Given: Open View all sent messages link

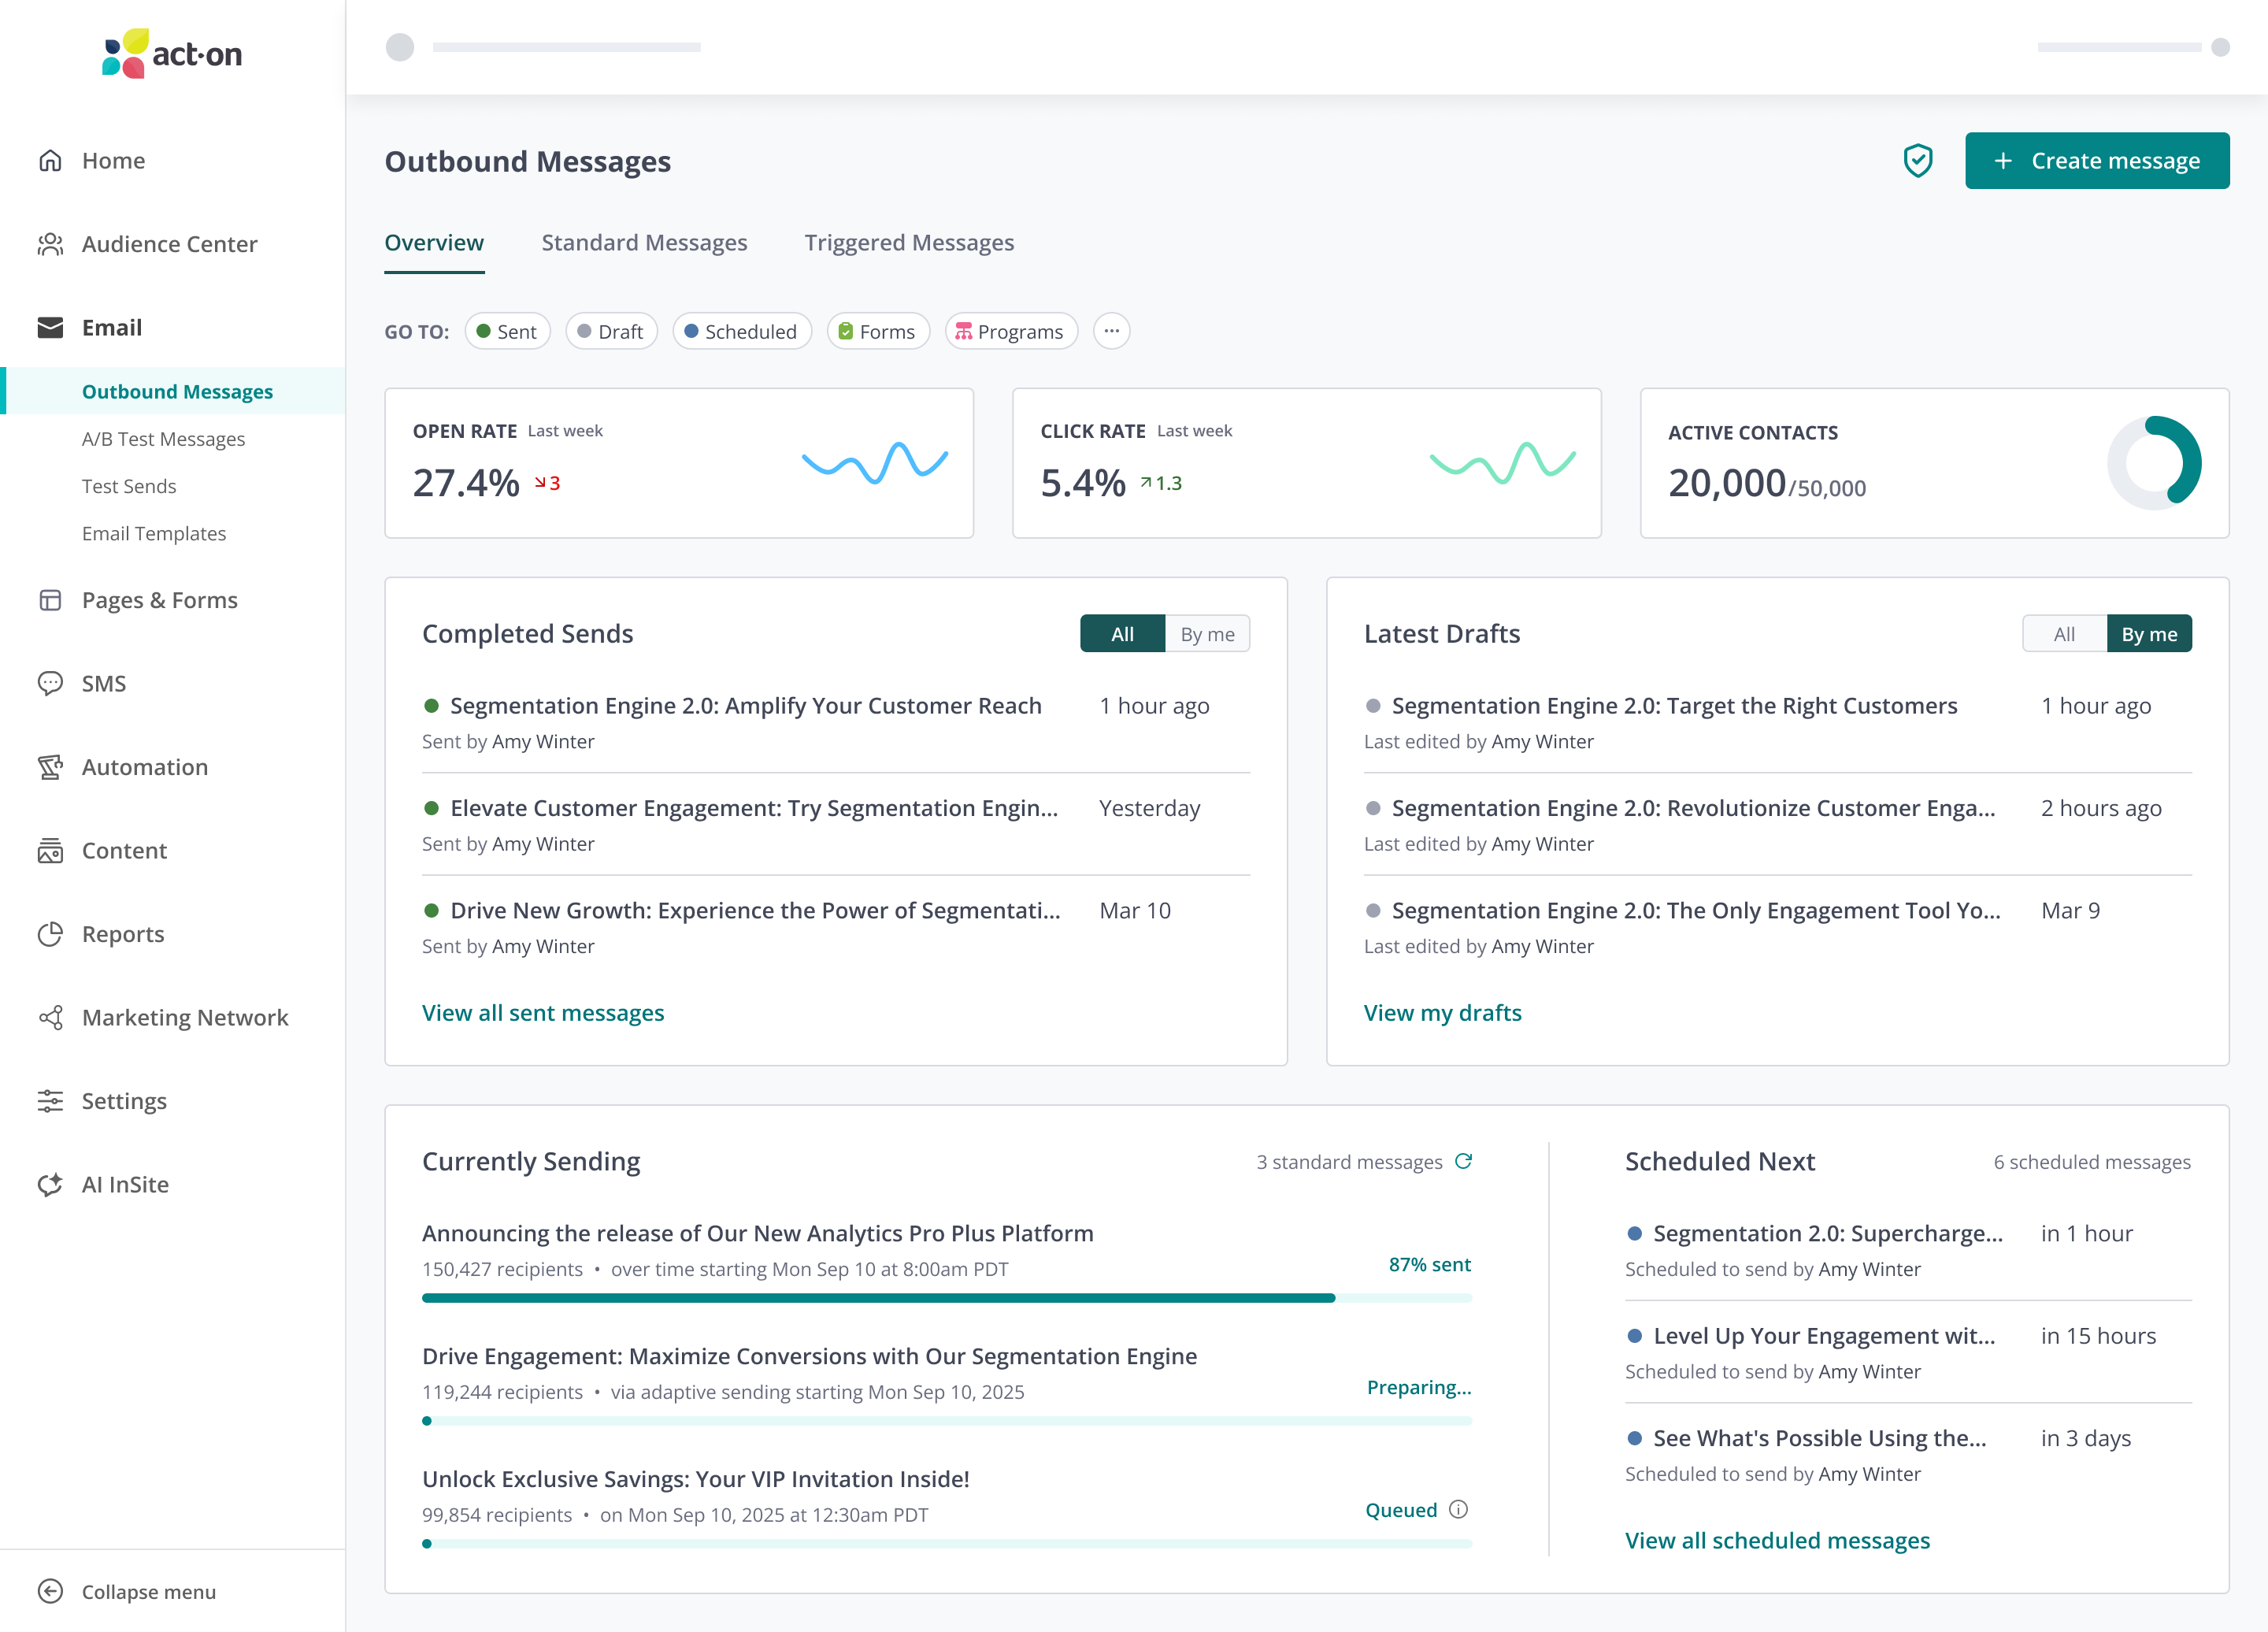Looking at the screenshot, I should point(543,1012).
